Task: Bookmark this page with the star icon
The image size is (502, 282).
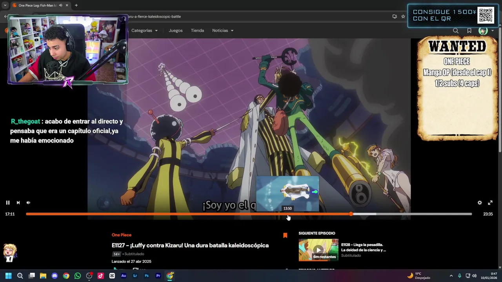Action: [403, 16]
